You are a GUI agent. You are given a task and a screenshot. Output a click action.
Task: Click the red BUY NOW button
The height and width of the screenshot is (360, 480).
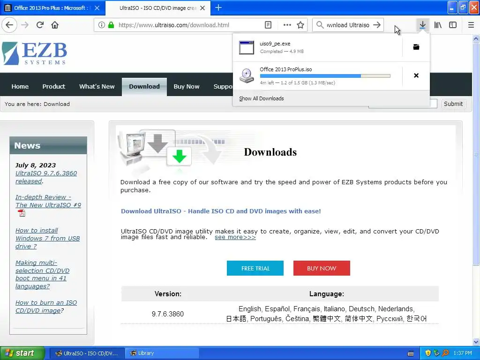[322, 268]
